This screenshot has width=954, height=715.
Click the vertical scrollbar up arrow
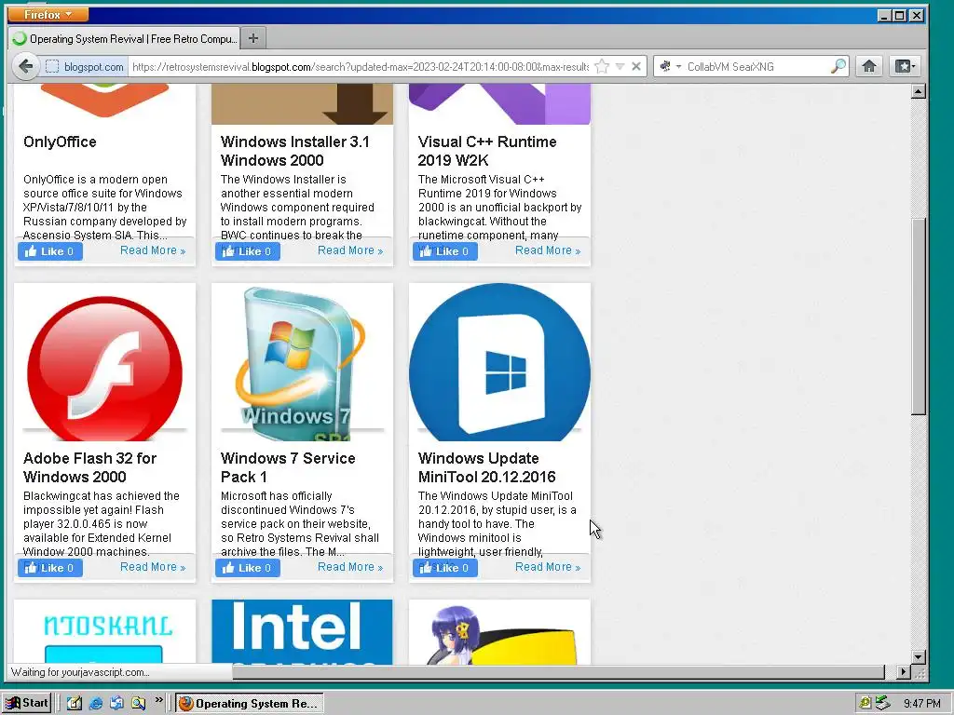[919, 92]
